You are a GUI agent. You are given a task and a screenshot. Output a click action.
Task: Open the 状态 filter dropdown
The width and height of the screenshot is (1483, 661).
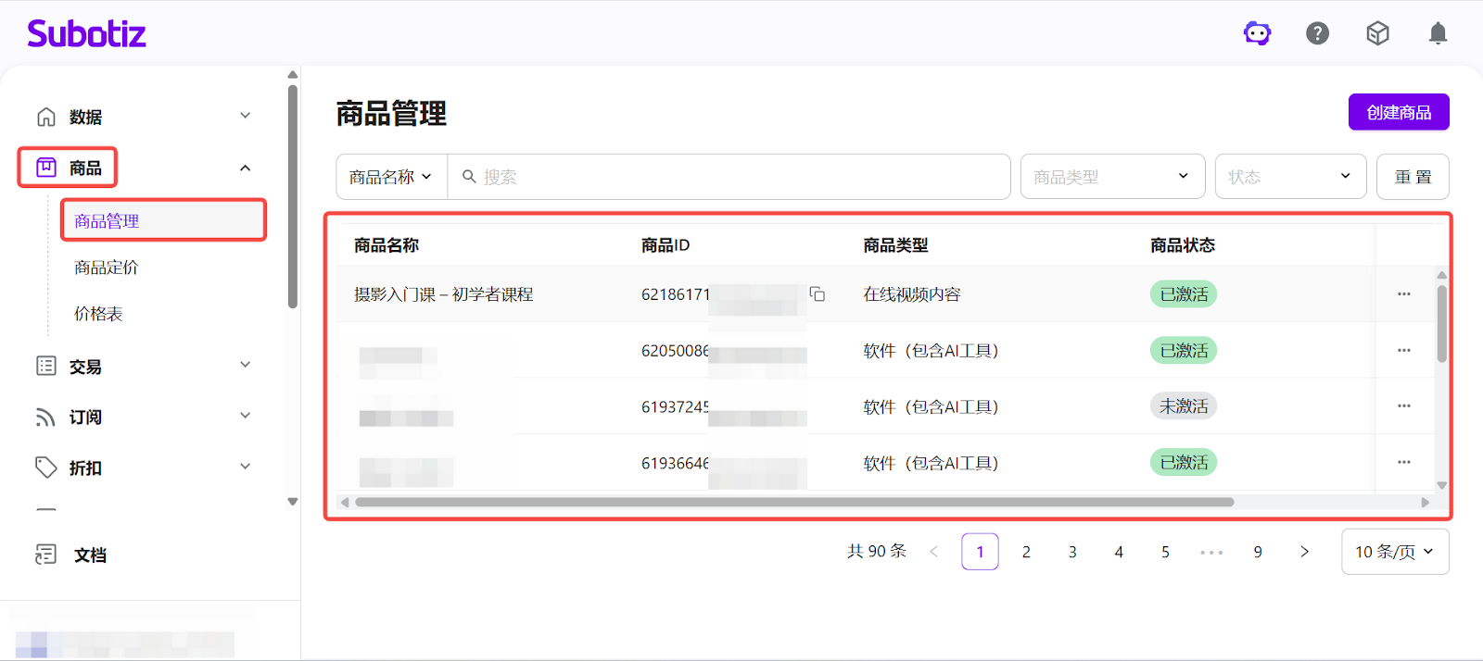tap(1289, 177)
